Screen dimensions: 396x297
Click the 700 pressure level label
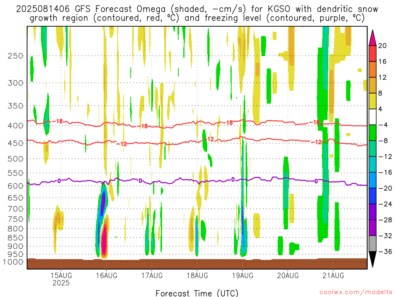coord(15,209)
